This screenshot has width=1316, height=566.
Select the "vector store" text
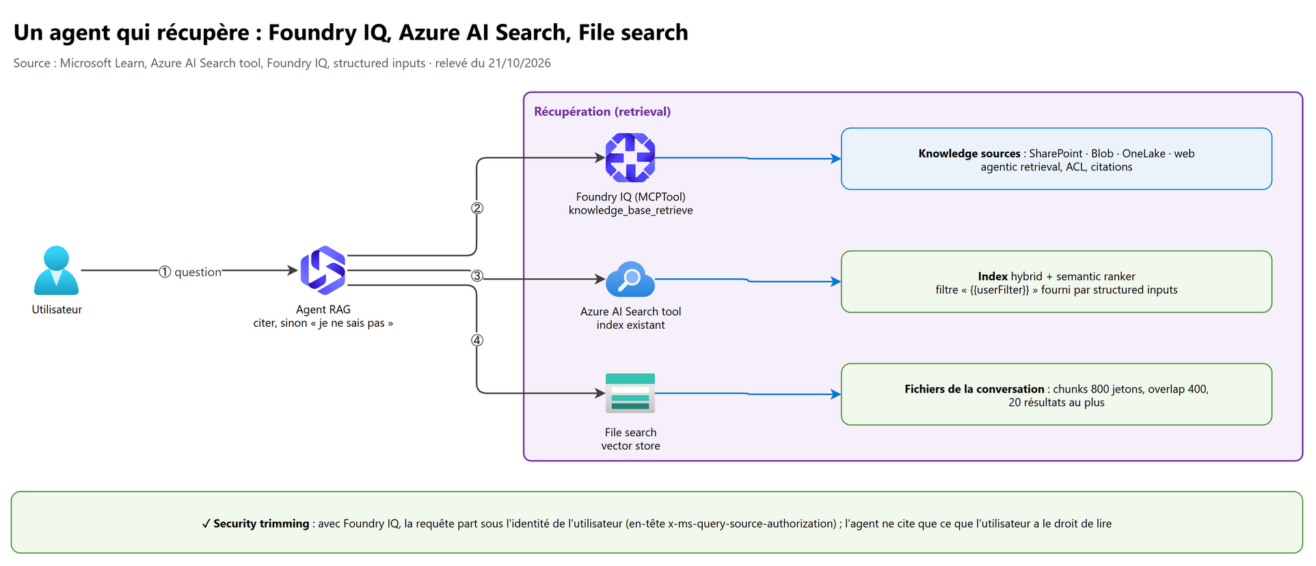pos(631,446)
